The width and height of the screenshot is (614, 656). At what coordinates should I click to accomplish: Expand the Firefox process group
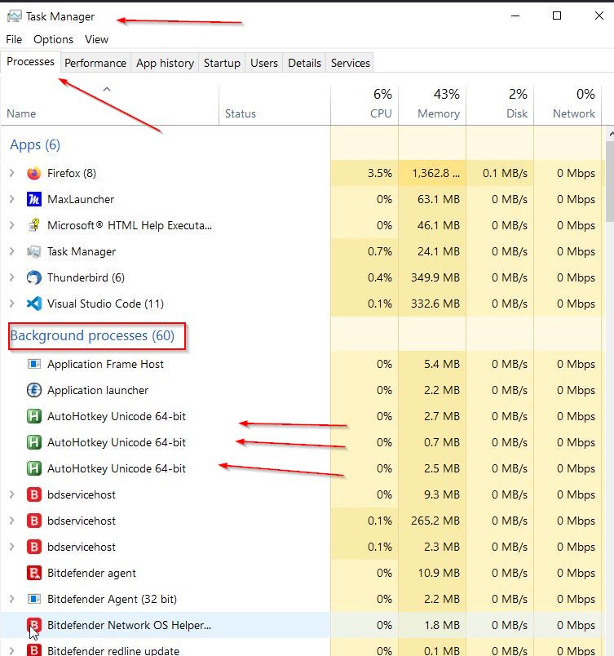click(11, 173)
